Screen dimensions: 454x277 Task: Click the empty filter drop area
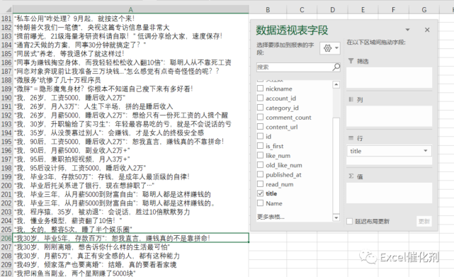click(x=389, y=77)
